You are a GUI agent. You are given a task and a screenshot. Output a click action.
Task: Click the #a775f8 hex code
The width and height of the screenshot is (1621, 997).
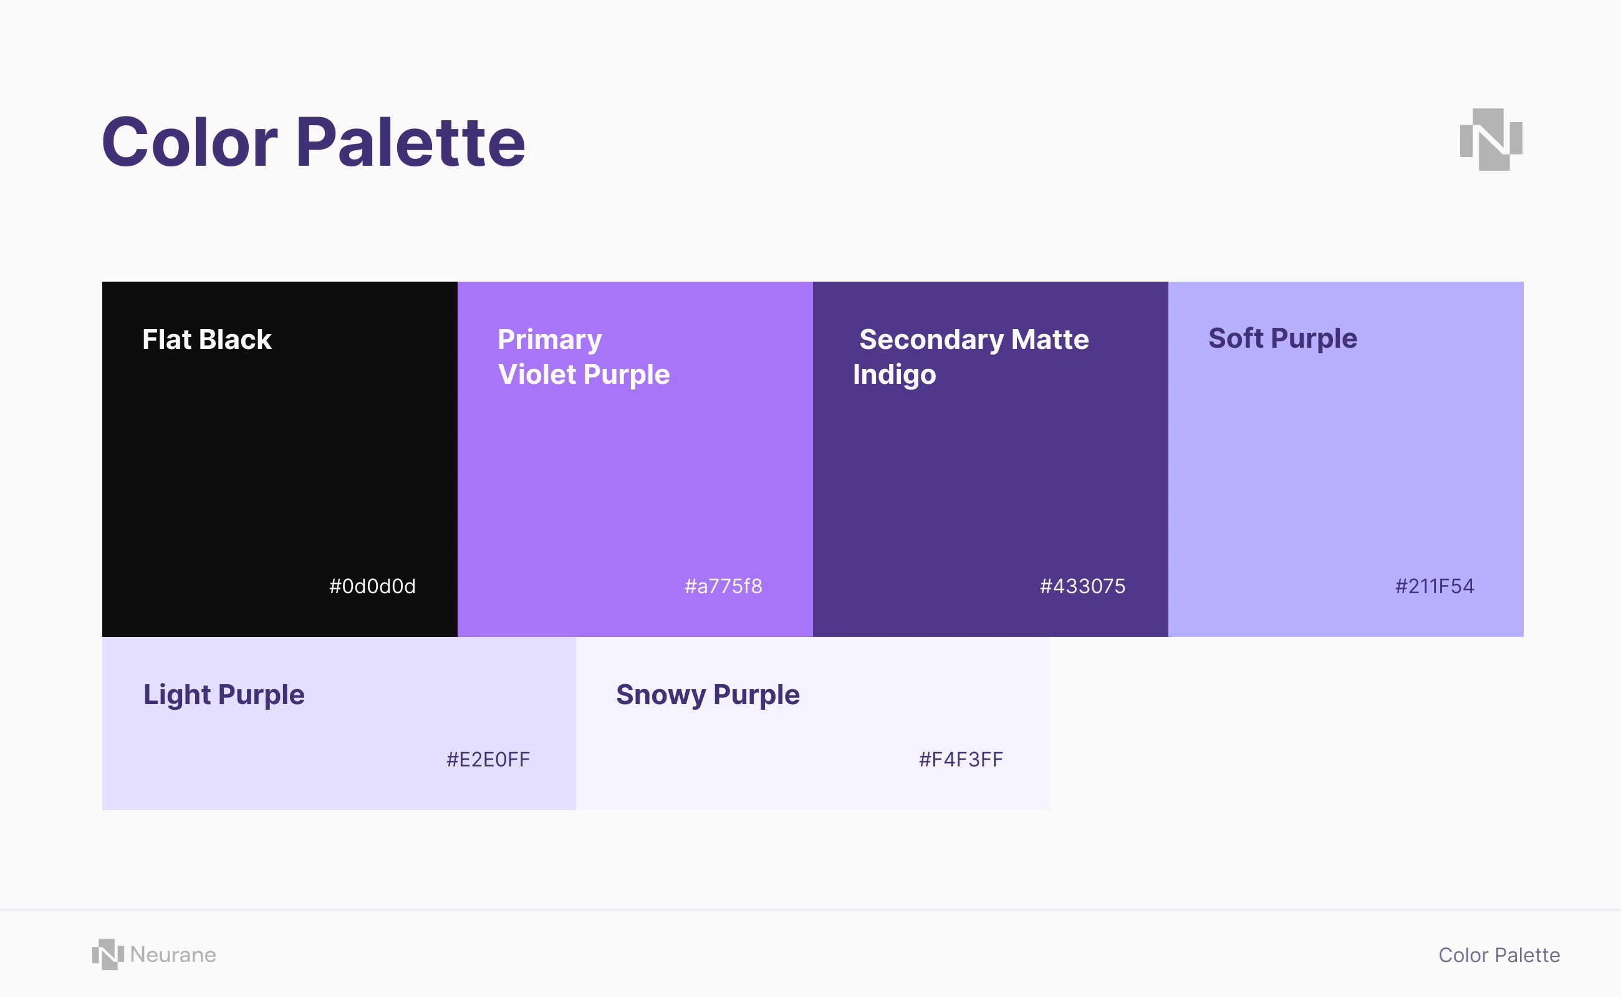pos(723,586)
